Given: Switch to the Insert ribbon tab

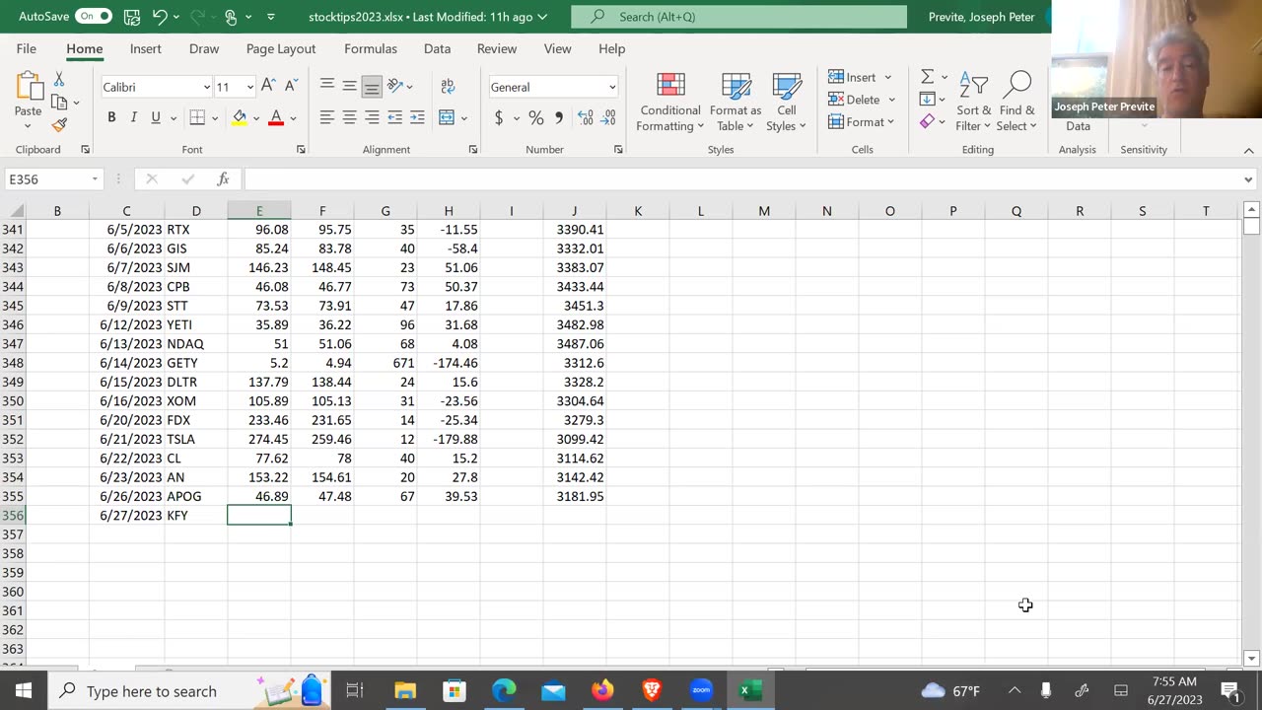Looking at the screenshot, I should pos(146,48).
